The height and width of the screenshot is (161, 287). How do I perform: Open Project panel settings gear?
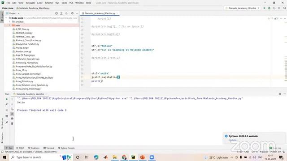[x=72, y=13]
